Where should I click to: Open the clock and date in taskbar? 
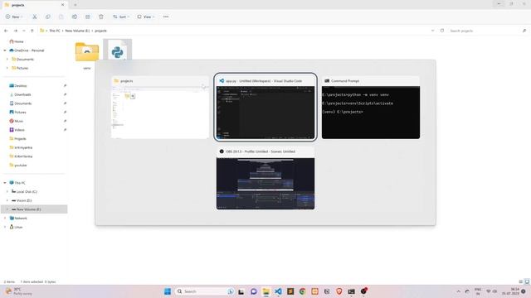click(511, 291)
